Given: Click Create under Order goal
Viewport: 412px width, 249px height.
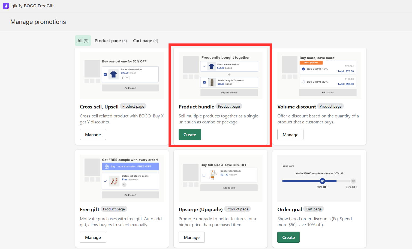Looking at the screenshot, I should (288, 237).
